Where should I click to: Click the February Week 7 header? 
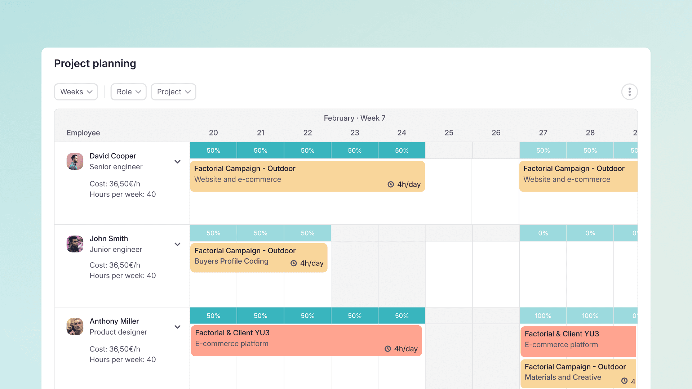pyautogui.click(x=354, y=118)
